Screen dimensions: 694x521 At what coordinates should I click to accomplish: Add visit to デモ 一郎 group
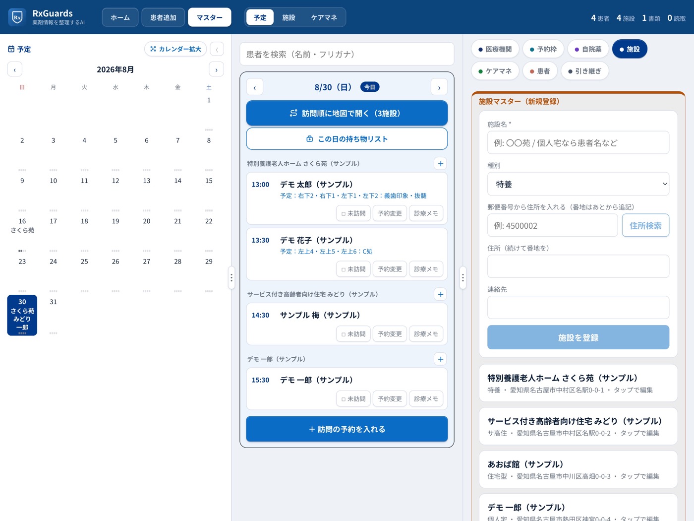(440, 359)
